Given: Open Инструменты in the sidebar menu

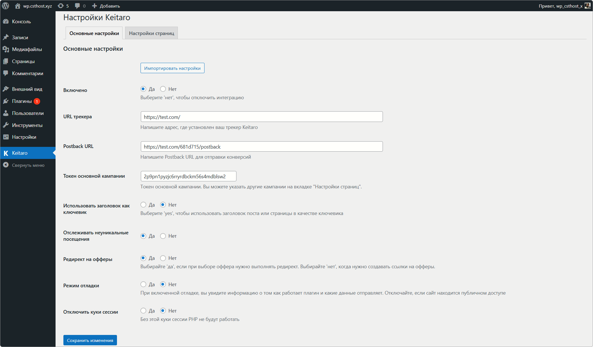Looking at the screenshot, I should pos(28,125).
